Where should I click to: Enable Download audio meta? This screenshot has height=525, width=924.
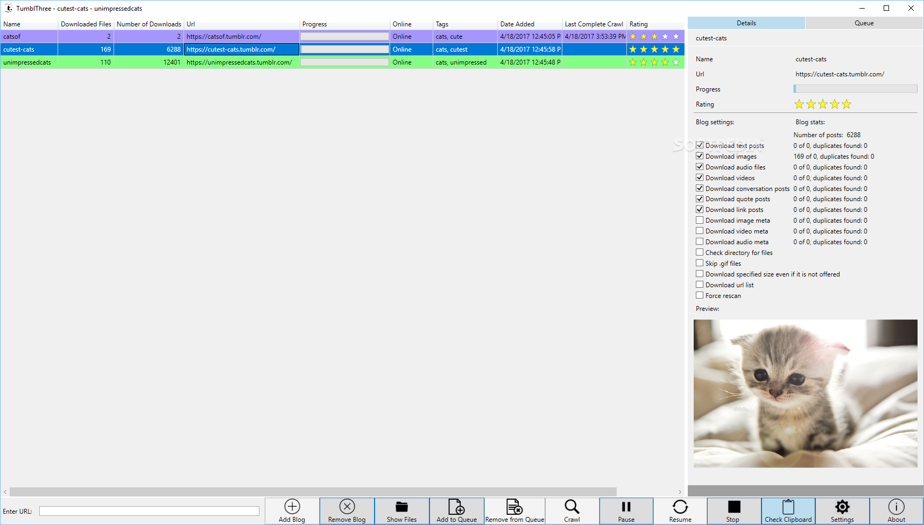(700, 242)
